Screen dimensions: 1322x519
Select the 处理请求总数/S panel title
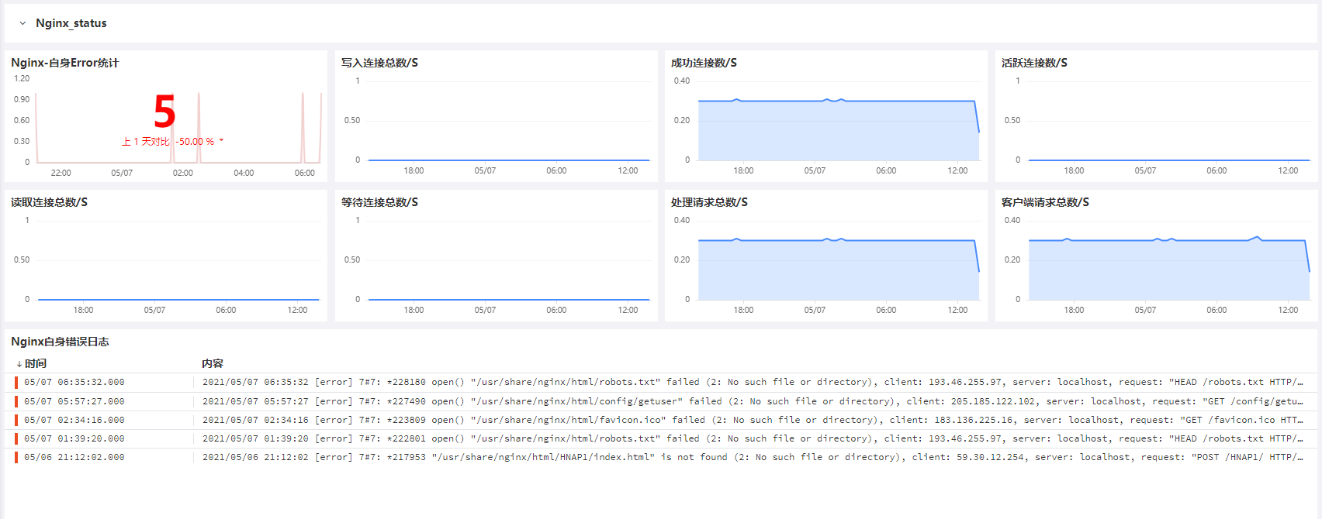click(709, 202)
